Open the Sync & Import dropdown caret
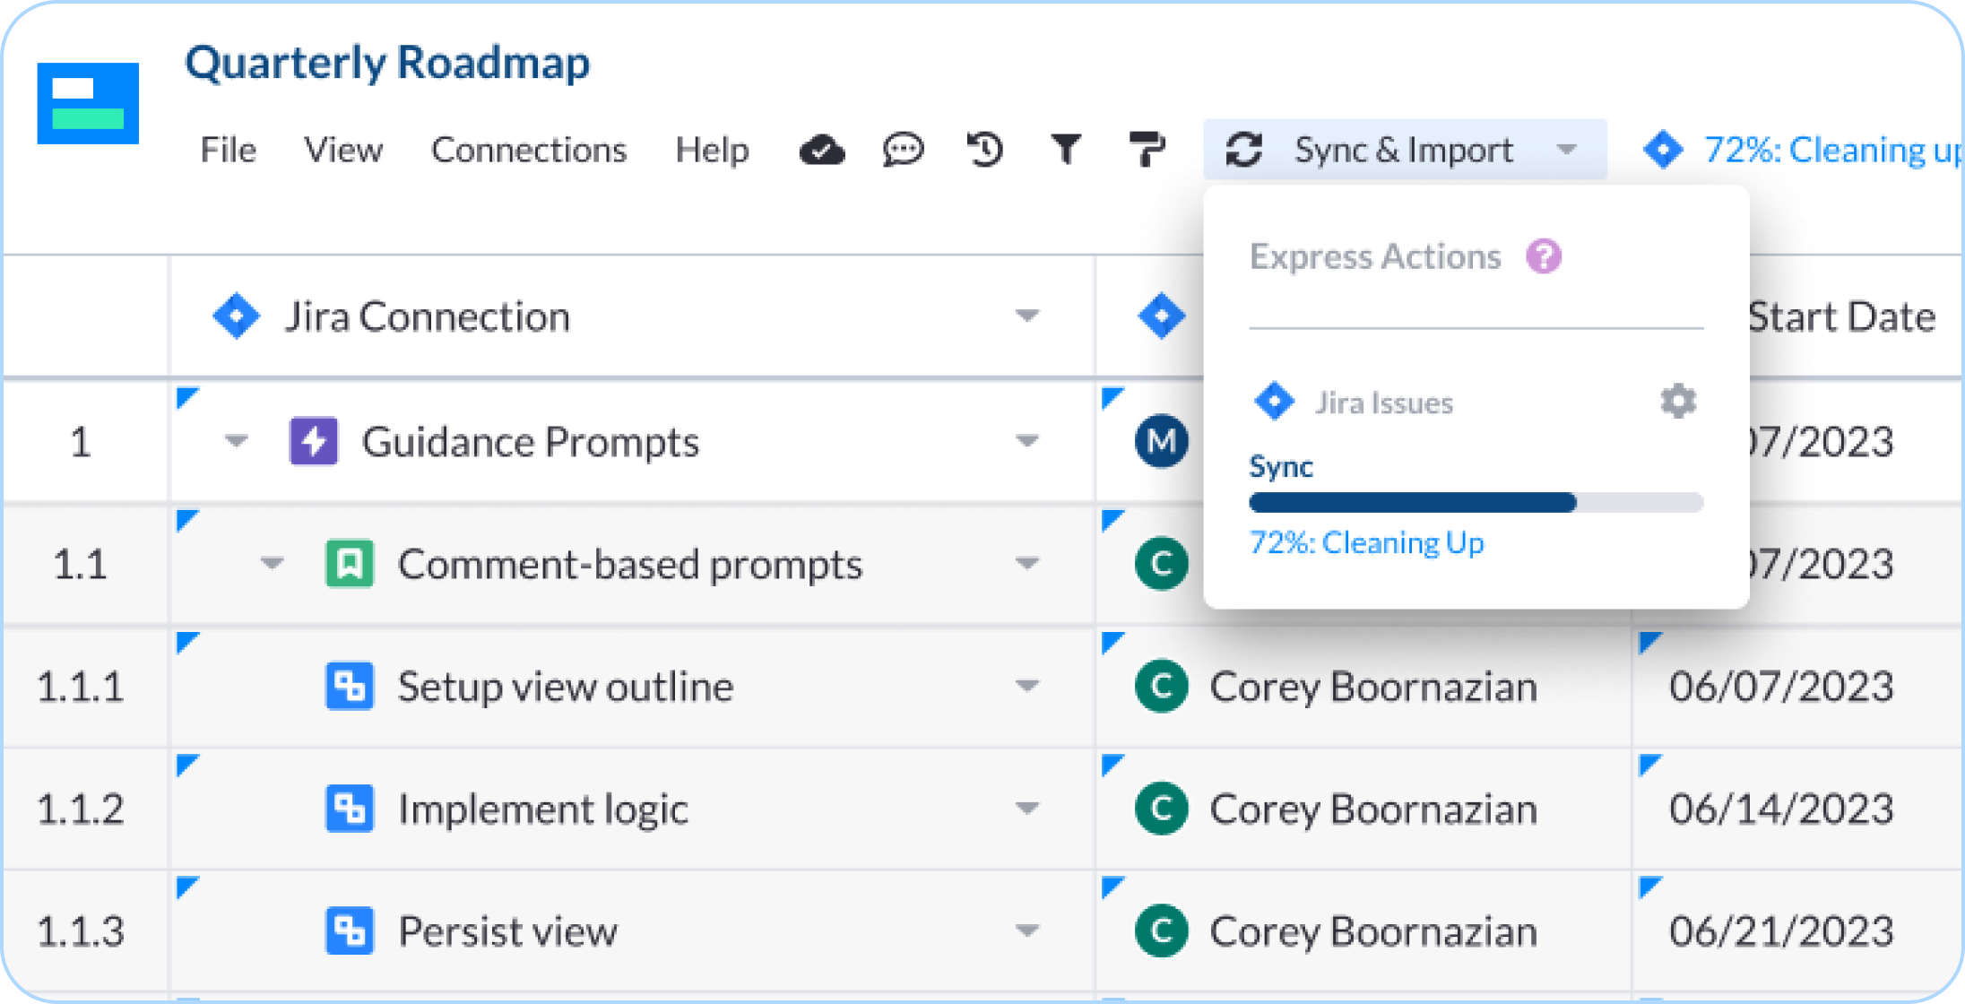 coord(1567,150)
